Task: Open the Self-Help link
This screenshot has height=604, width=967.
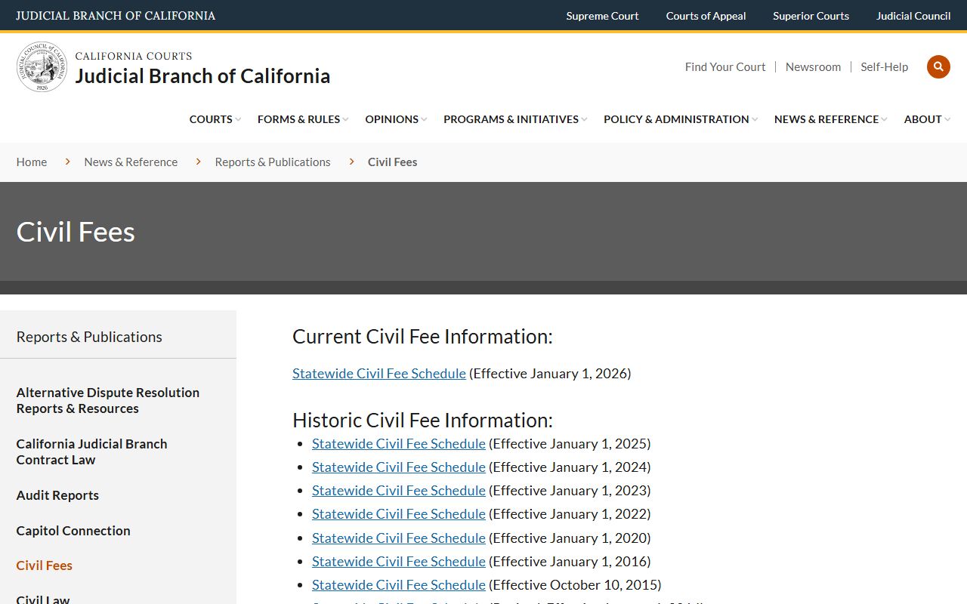Action: pyautogui.click(x=884, y=66)
